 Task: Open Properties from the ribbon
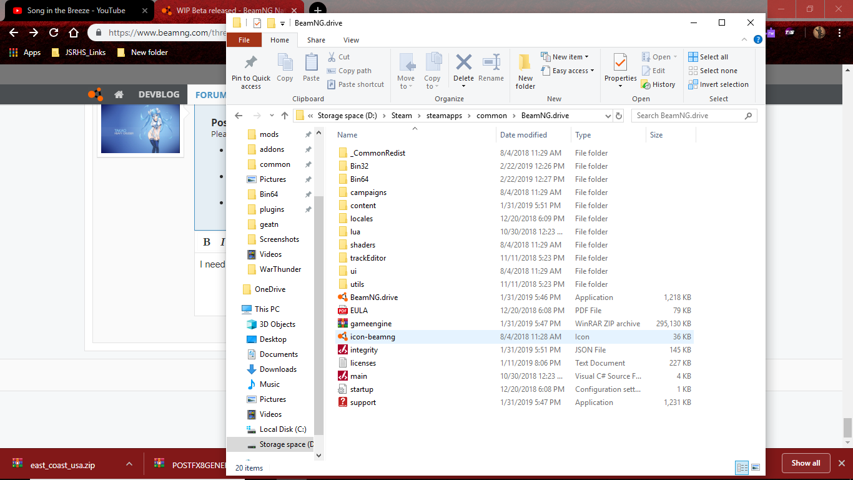[x=620, y=70]
